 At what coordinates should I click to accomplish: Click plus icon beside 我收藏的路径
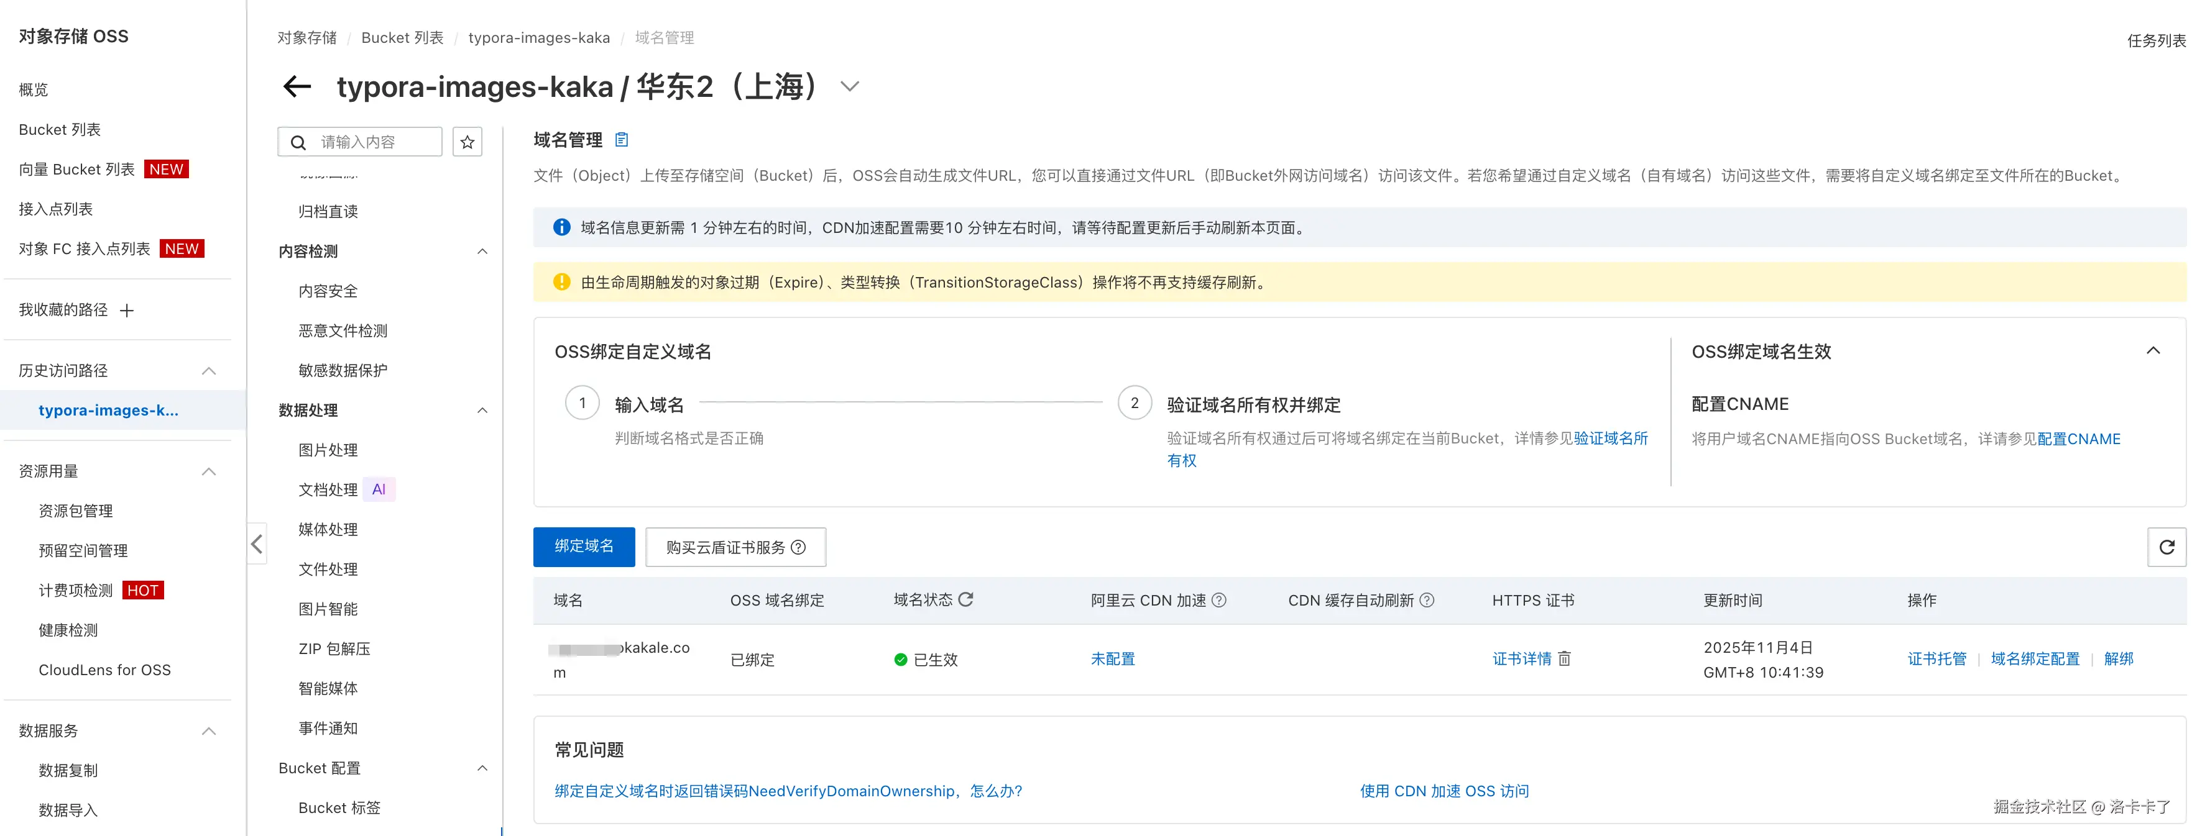[x=127, y=311]
